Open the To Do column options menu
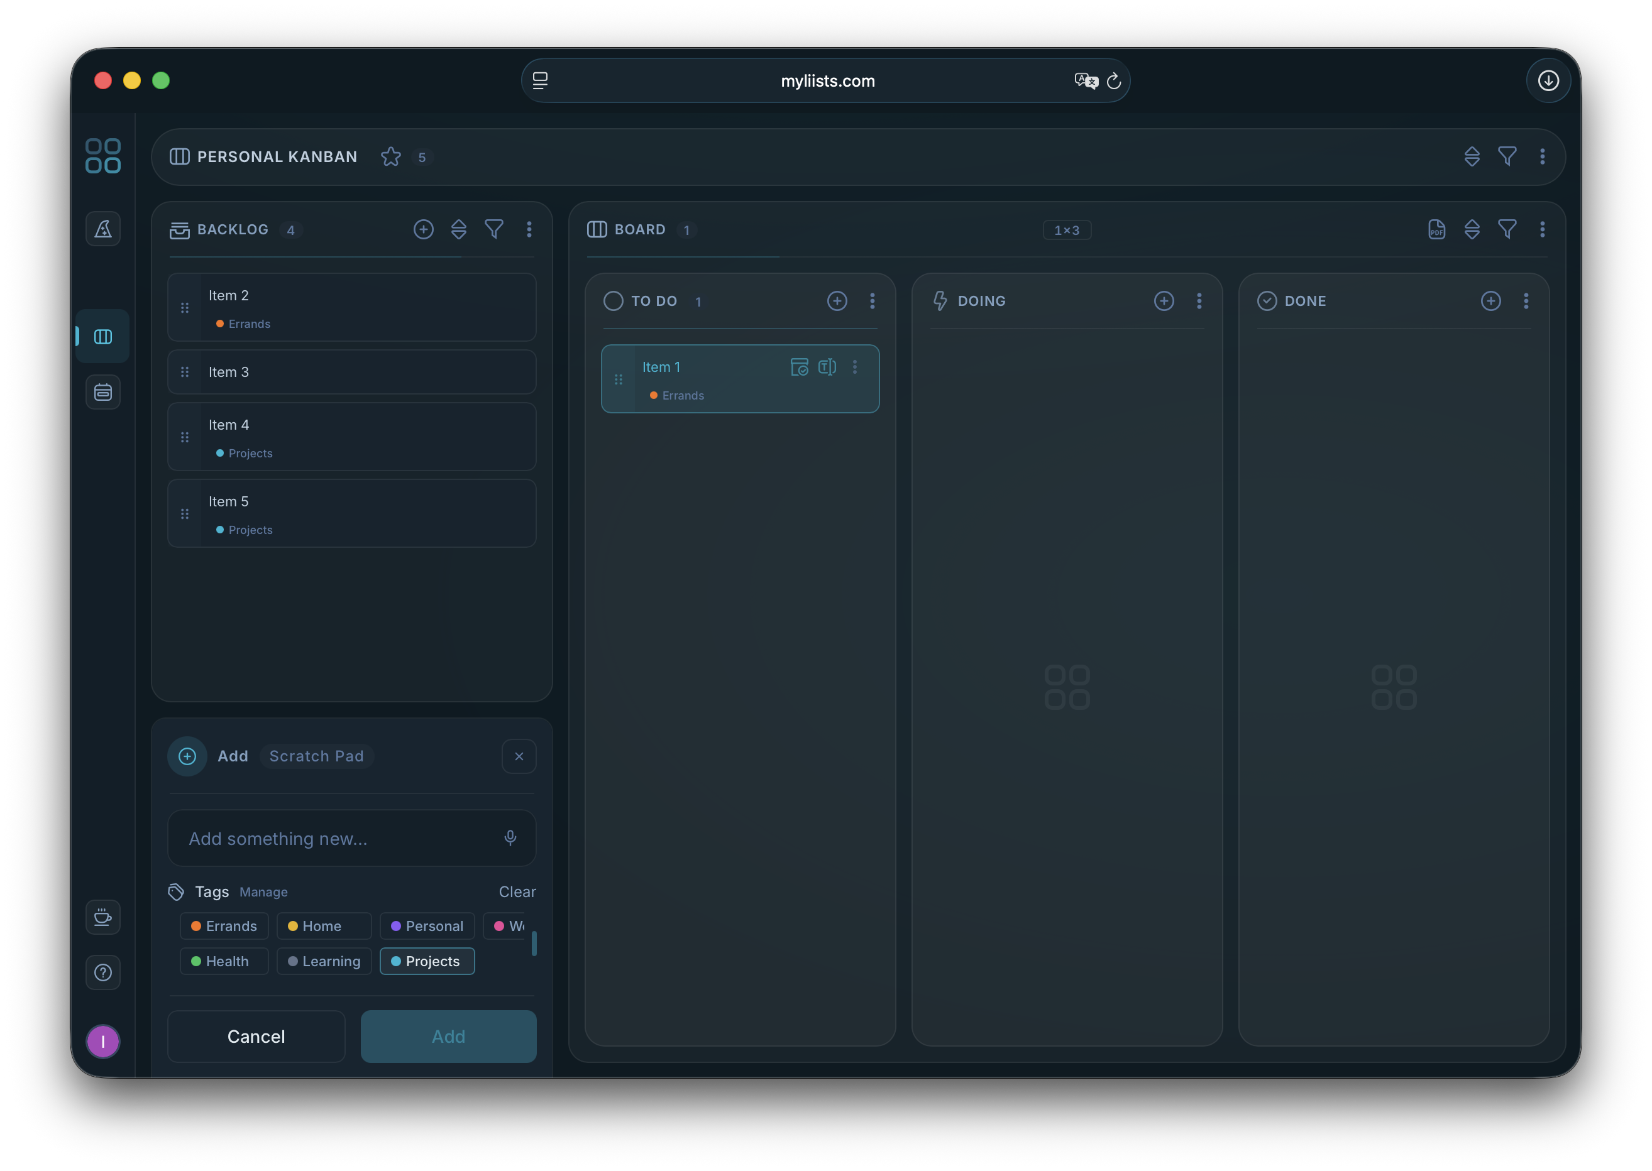1652x1171 pixels. [x=873, y=301]
